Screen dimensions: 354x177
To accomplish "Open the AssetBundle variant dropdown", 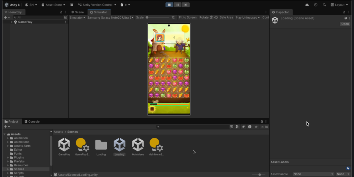I will [343, 174].
